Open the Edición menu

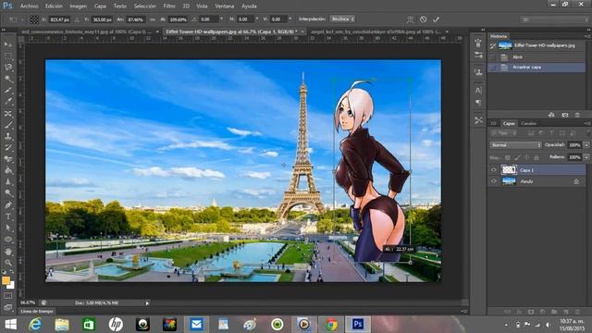54,6
